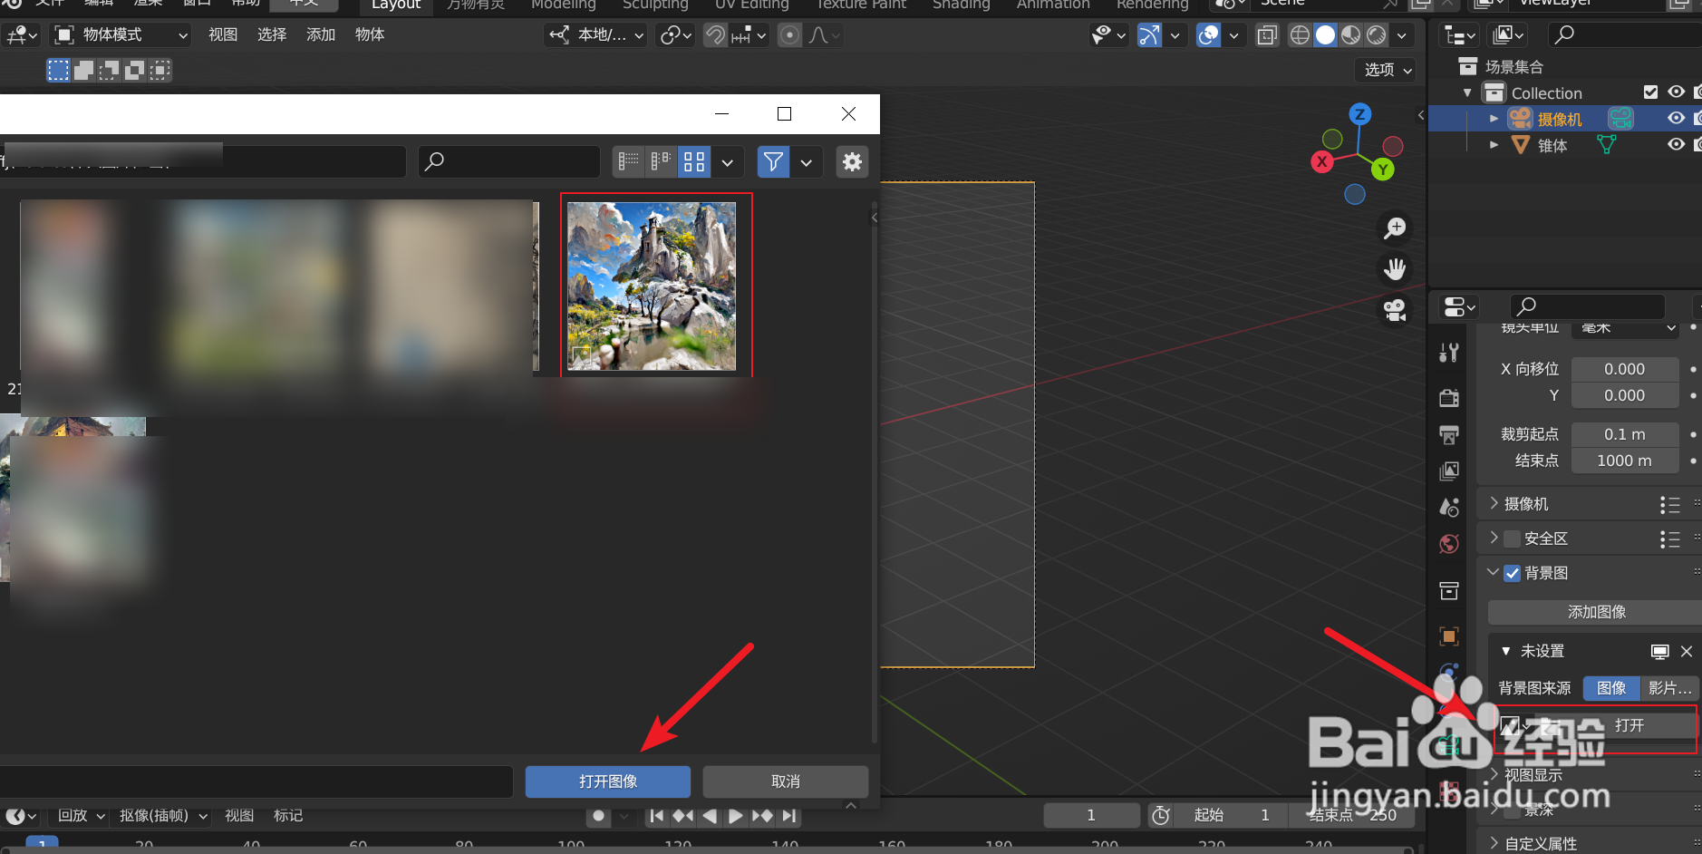
Task: Open the Object properties tab
Action: coord(1449,636)
